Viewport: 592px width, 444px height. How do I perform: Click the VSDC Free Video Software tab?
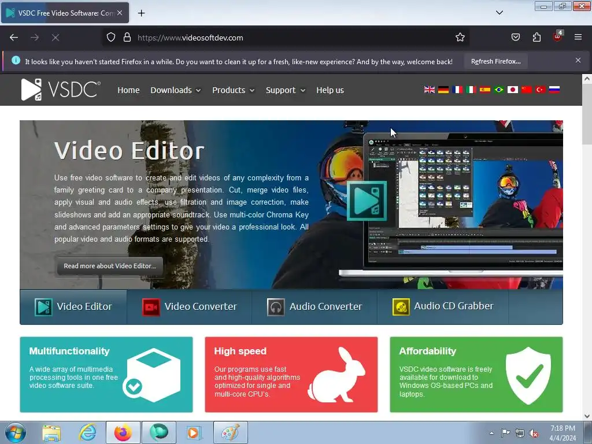65,13
